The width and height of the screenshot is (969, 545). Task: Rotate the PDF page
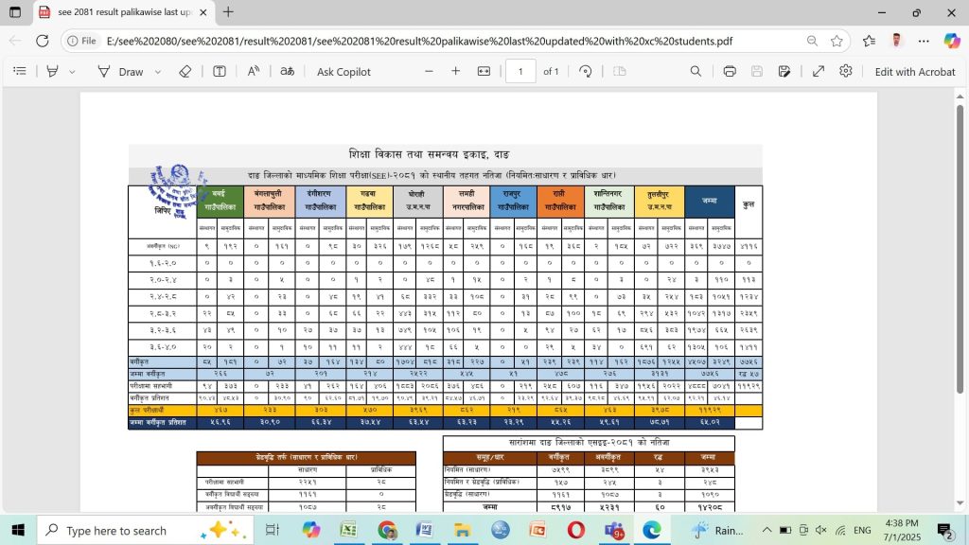tap(585, 72)
